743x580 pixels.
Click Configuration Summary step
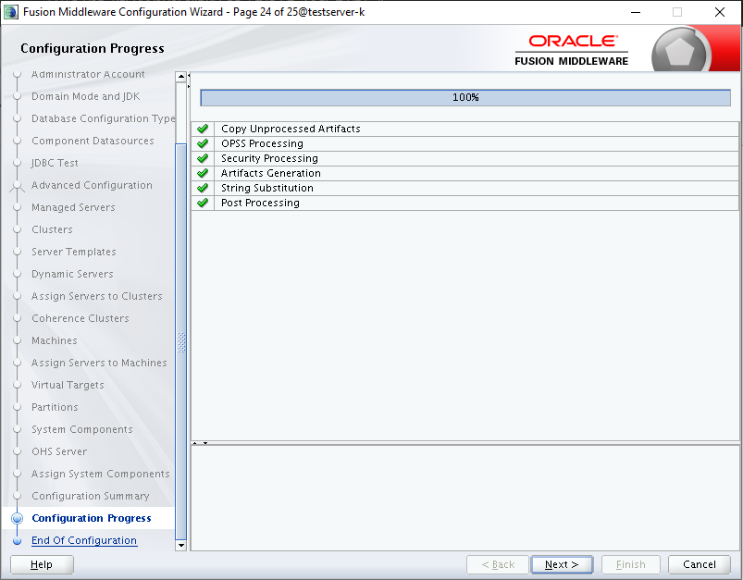90,496
